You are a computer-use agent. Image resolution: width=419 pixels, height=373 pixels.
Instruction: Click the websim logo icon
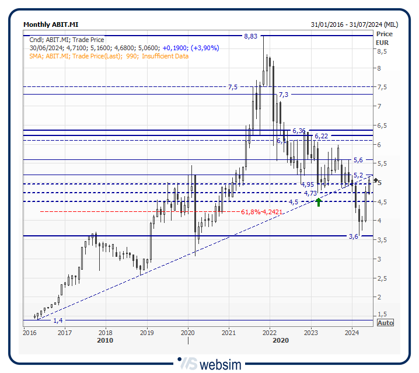click(187, 364)
